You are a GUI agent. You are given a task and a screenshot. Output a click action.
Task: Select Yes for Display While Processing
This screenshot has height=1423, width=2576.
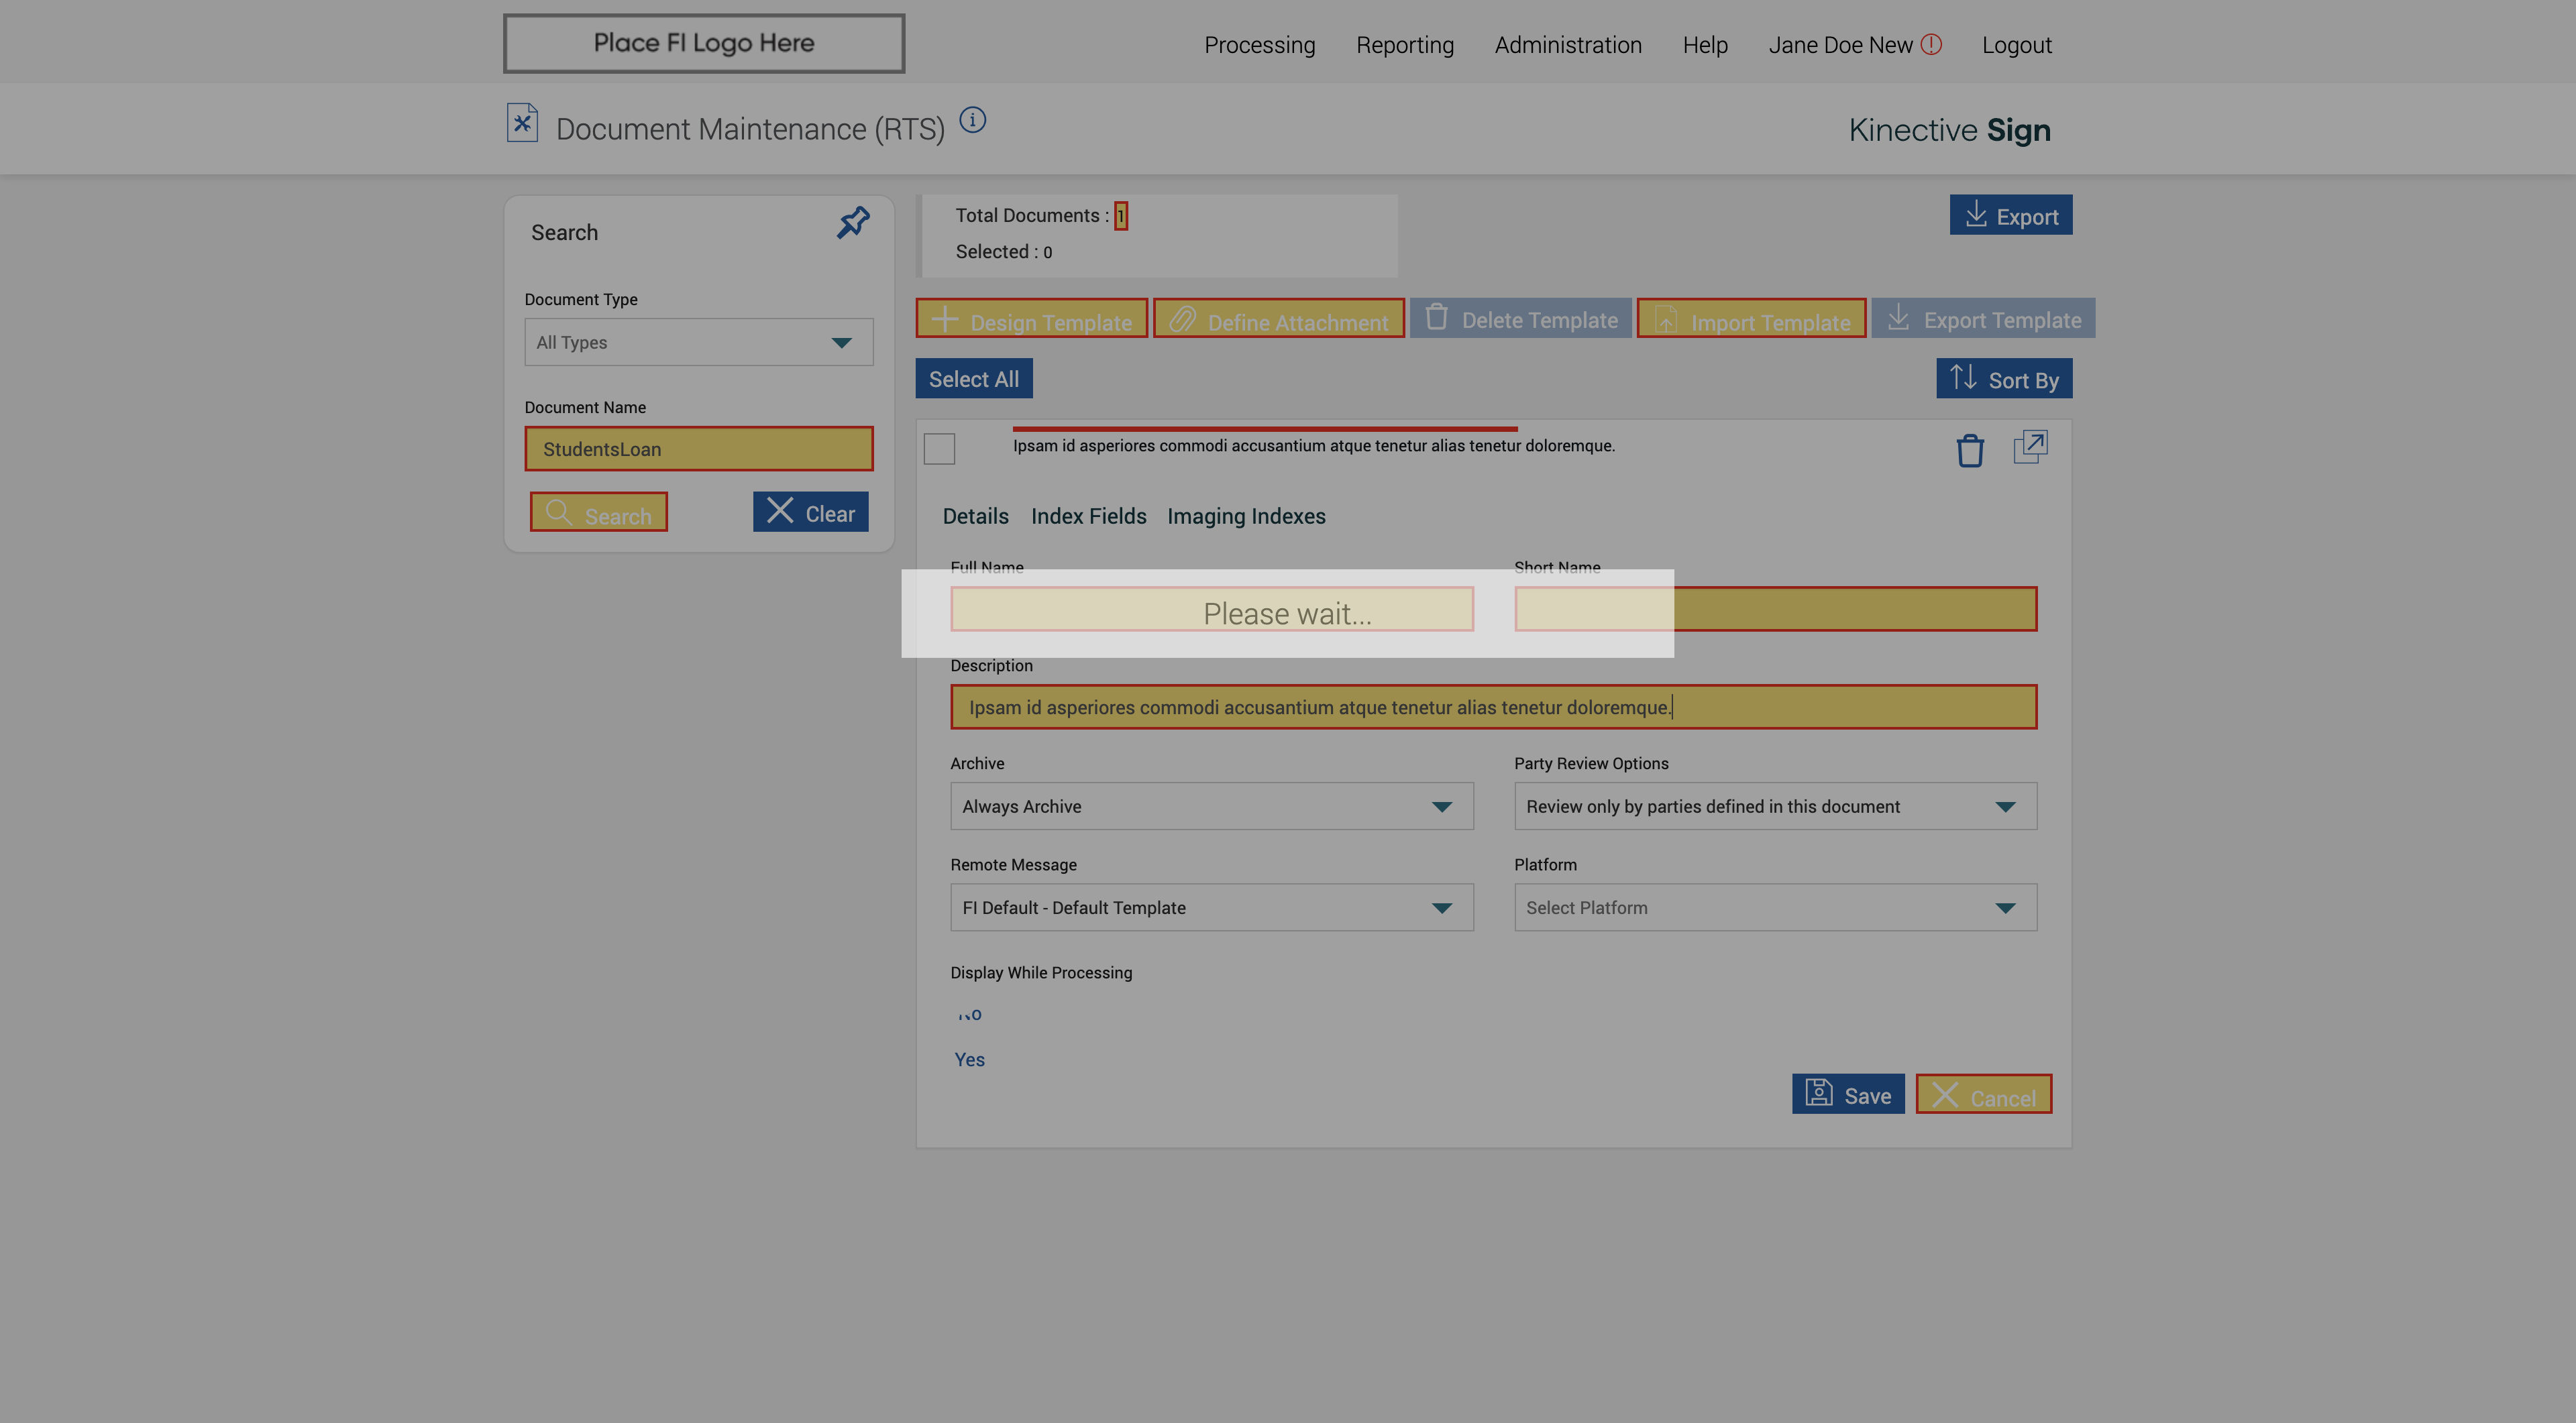coord(969,1060)
